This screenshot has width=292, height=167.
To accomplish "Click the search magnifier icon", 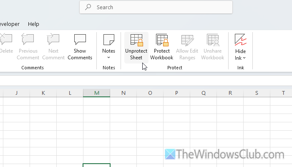I will pos(88,7).
